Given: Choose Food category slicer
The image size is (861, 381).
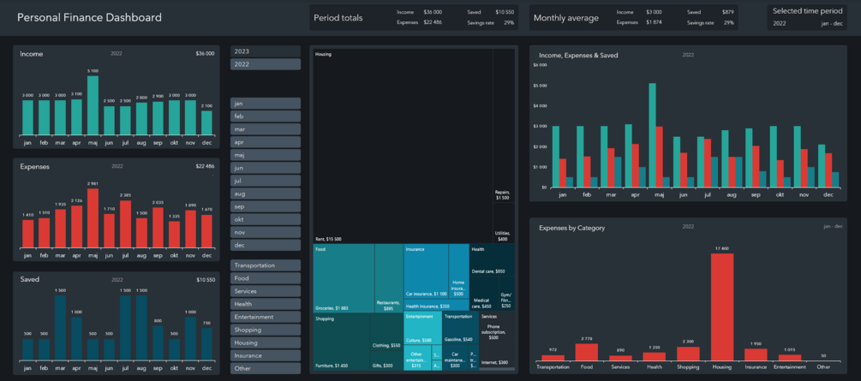Looking at the screenshot, I should point(266,278).
